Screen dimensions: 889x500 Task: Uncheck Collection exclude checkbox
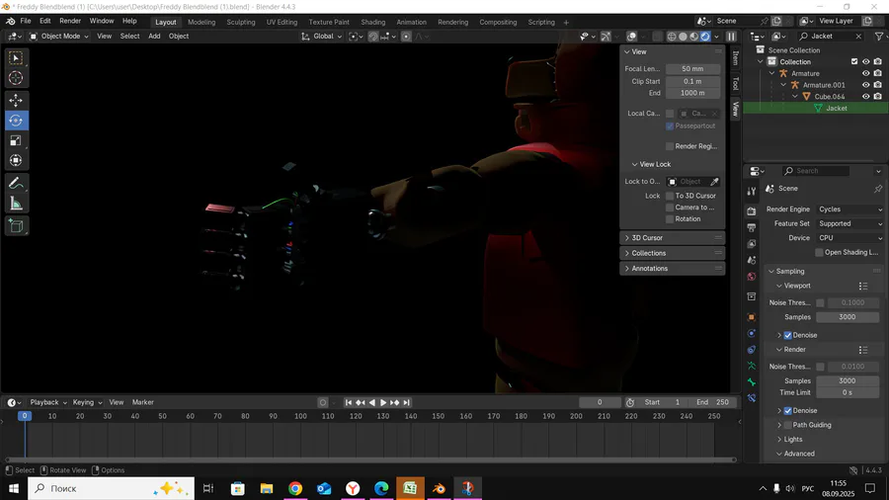coord(854,62)
